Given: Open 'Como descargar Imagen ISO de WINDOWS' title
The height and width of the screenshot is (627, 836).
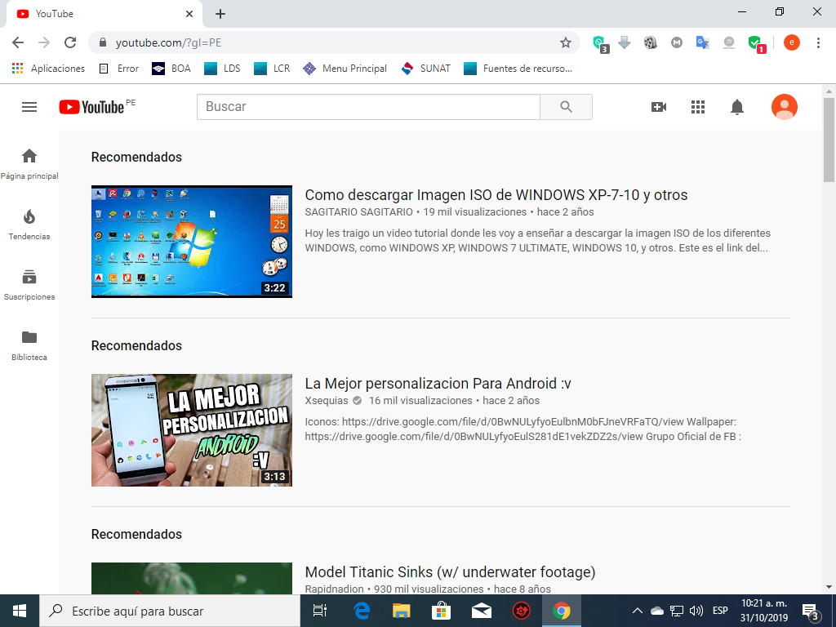Looking at the screenshot, I should [x=496, y=195].
